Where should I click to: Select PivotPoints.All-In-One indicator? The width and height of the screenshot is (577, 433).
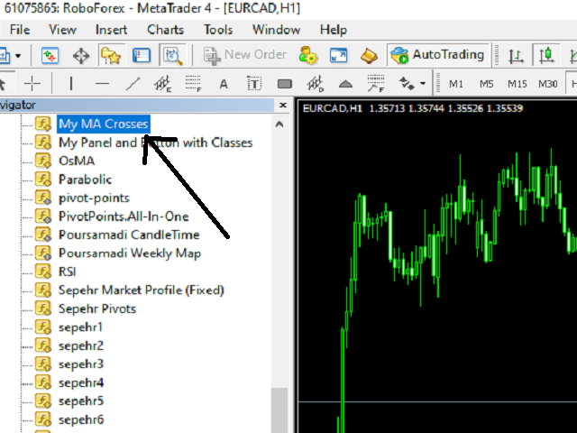(x=124, y=216)
